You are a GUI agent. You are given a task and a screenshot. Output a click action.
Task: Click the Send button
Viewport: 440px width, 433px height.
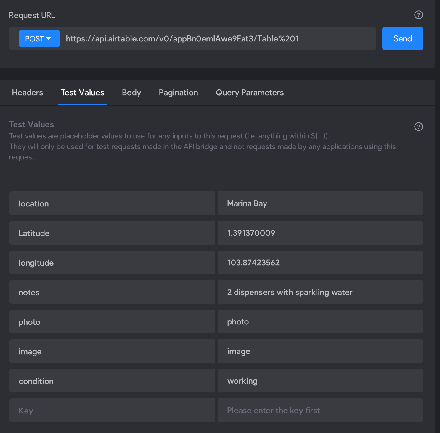403,38
